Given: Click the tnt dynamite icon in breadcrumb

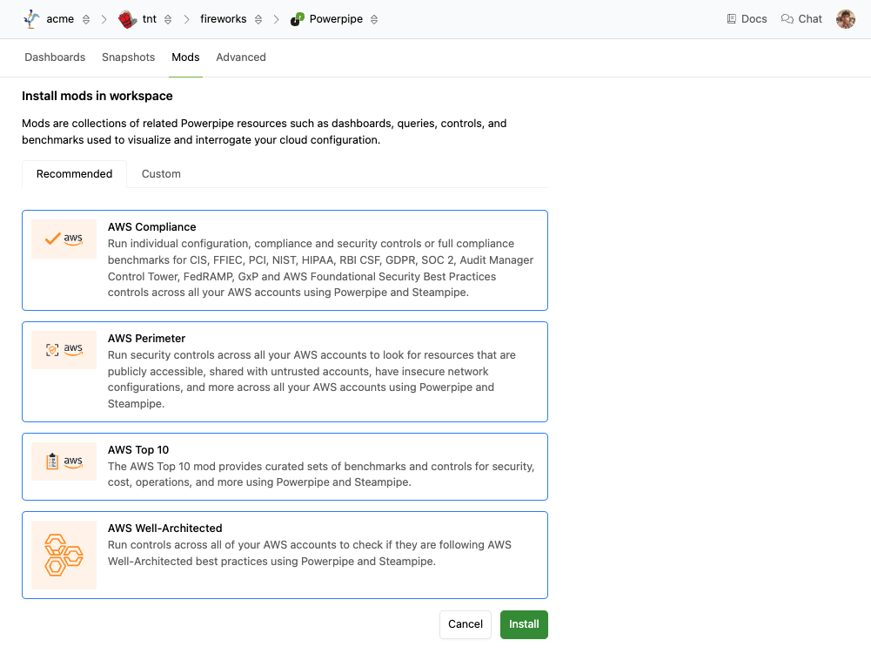Looking at the screenshot, I should 127,19.
